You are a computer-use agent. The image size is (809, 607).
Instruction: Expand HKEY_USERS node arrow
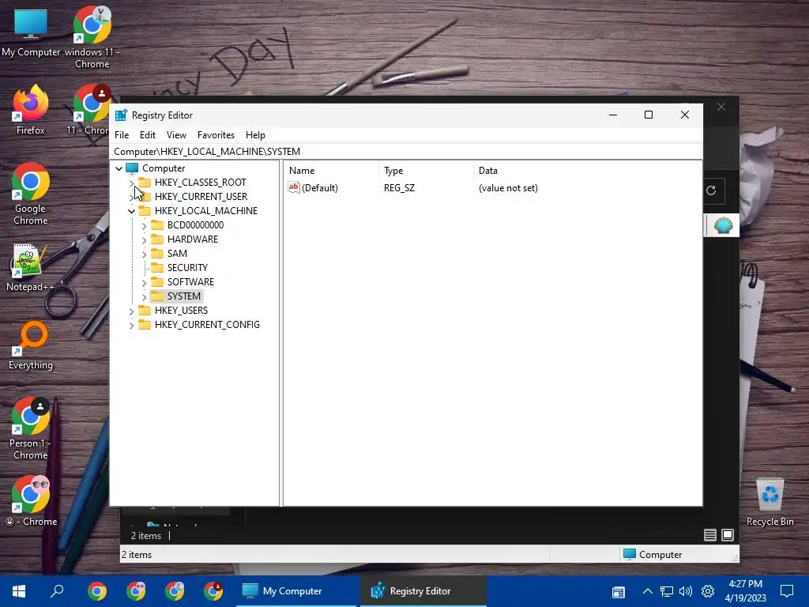point(132,311)
